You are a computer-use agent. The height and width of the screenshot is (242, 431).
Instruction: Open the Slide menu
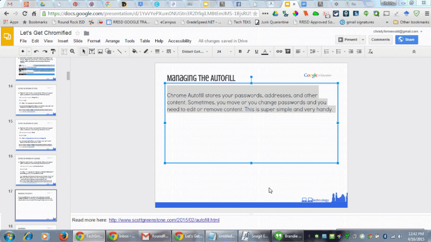(78, 41)
